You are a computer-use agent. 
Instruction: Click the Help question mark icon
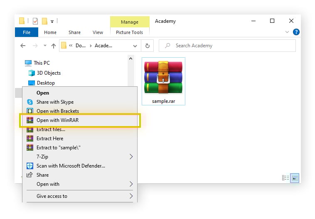(296, 32)
